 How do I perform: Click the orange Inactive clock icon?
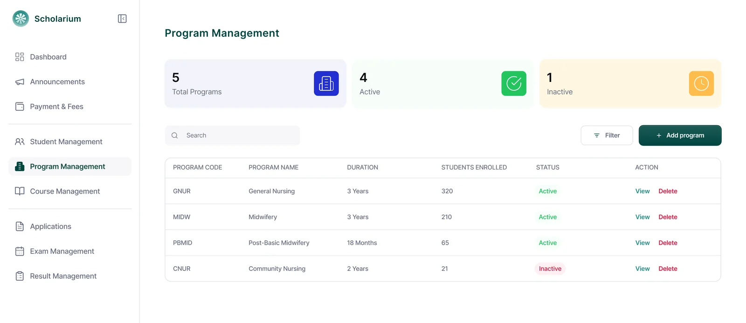701,83
